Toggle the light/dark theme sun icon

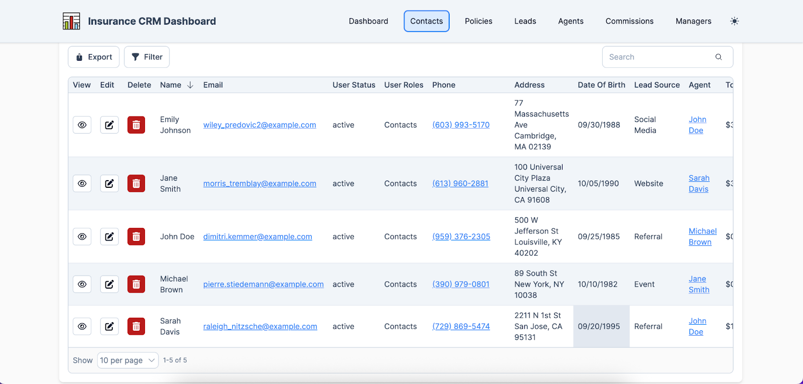(x=734, y=21)
